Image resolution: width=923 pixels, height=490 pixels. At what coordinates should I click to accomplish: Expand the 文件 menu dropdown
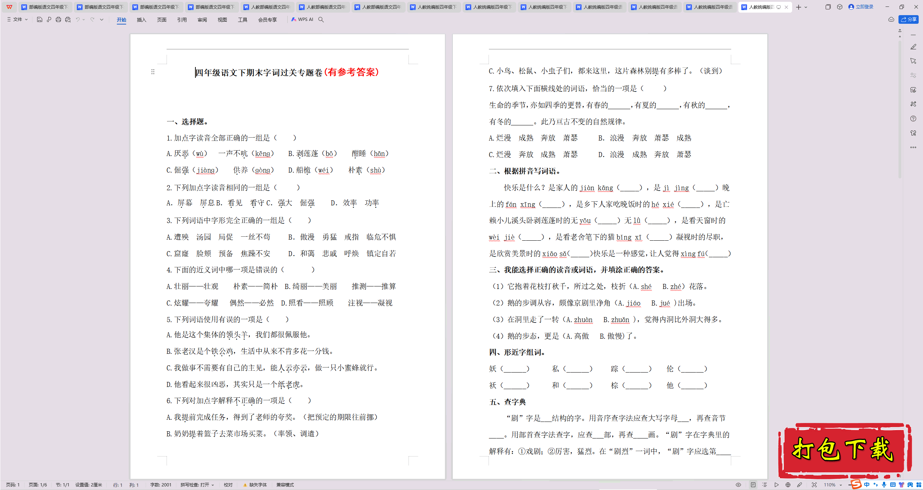17,19
